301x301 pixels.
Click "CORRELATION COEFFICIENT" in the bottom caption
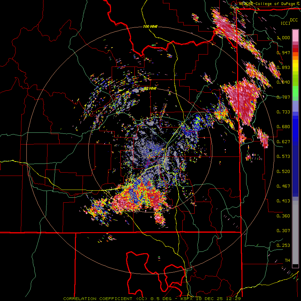click(98, 299)
